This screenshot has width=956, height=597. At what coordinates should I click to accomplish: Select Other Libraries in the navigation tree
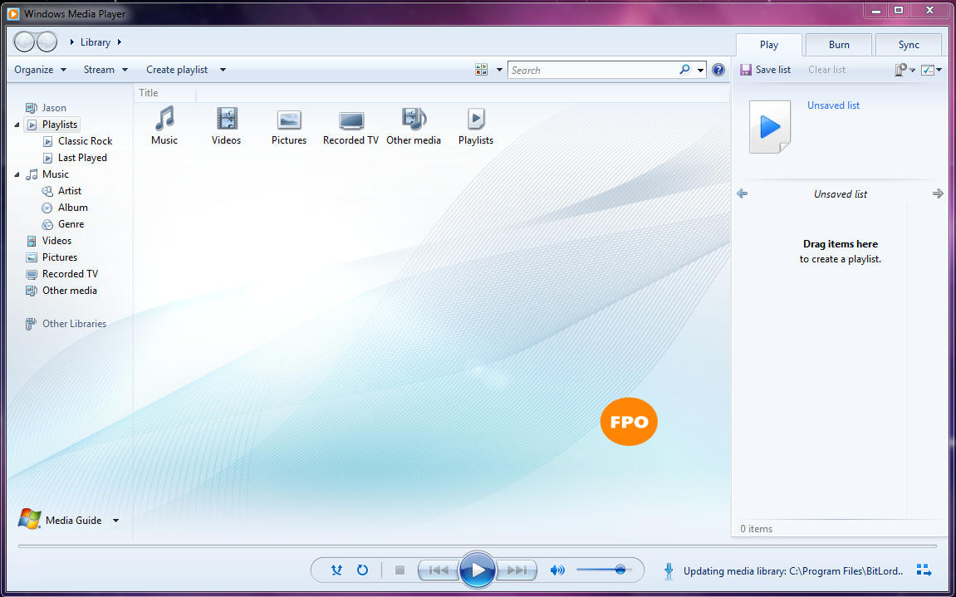coord(66,324)
